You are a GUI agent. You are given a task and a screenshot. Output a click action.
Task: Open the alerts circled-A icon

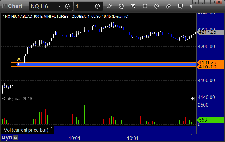157,6
